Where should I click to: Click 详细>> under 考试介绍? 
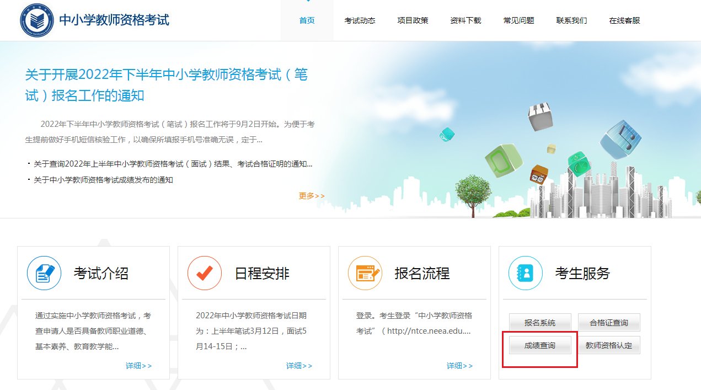[x=138, y=366]
